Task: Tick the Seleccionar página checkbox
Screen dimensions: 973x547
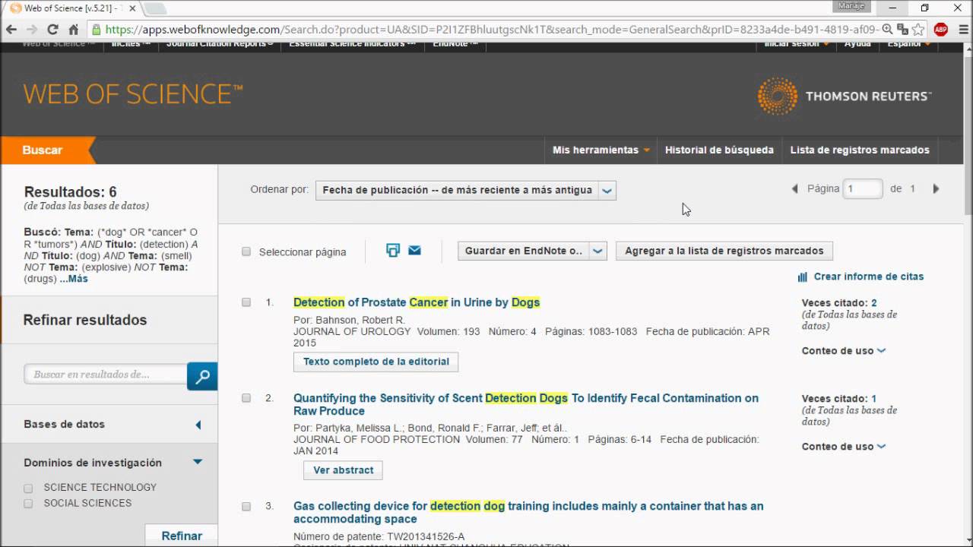Action: click(x=246, y=251)
